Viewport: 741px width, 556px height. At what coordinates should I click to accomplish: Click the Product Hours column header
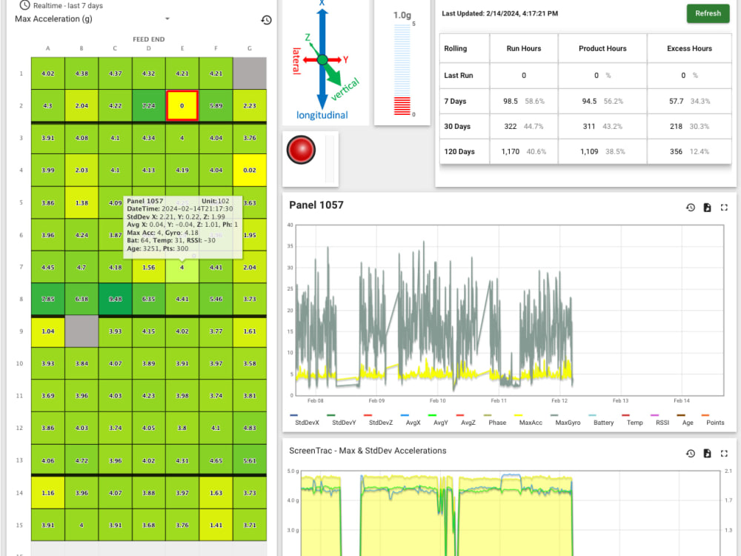[602, 48]
